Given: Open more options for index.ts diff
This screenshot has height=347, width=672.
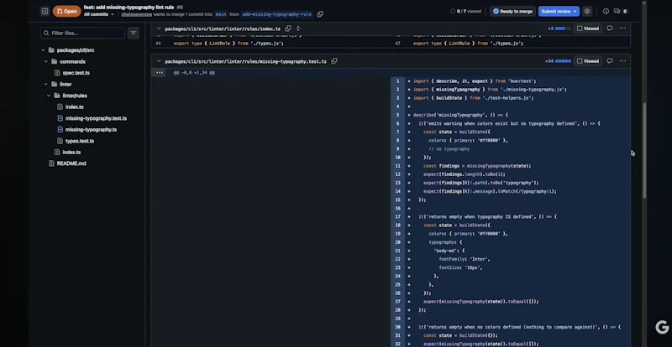Looking at the screenshot, I should click(622, 28).
